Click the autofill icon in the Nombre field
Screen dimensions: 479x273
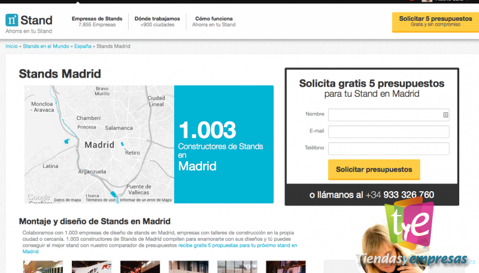tap(445, 115)
